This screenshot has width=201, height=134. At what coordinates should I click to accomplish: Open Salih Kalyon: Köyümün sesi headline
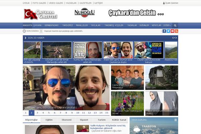tap(108, 127)
